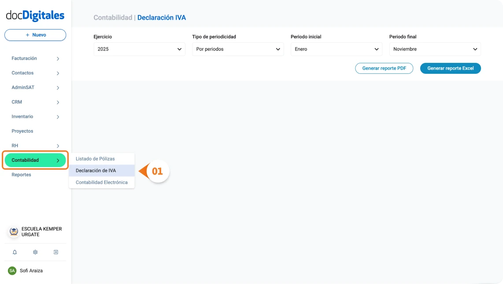The height and width of the screenshot is (284, 503).
Task: Open Listado de Pólizas menu item
Action: coord(95,159)
